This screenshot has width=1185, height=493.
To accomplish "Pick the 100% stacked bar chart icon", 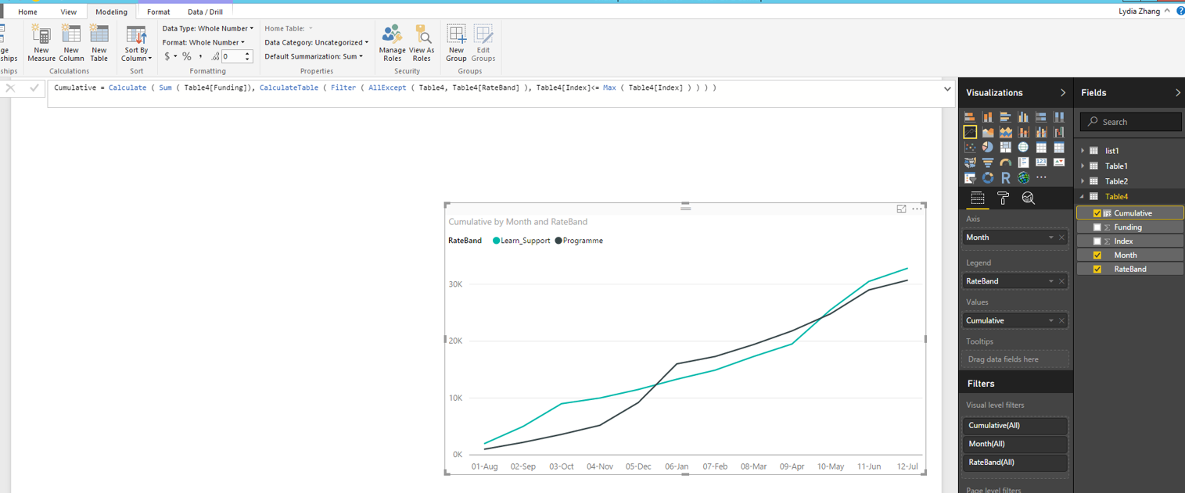I will tap(1041, 116).
